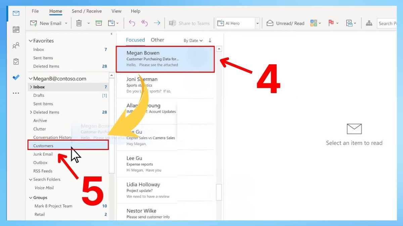
Task: Open Lee Gu's Expense reports email
Action: click(165, 164)
